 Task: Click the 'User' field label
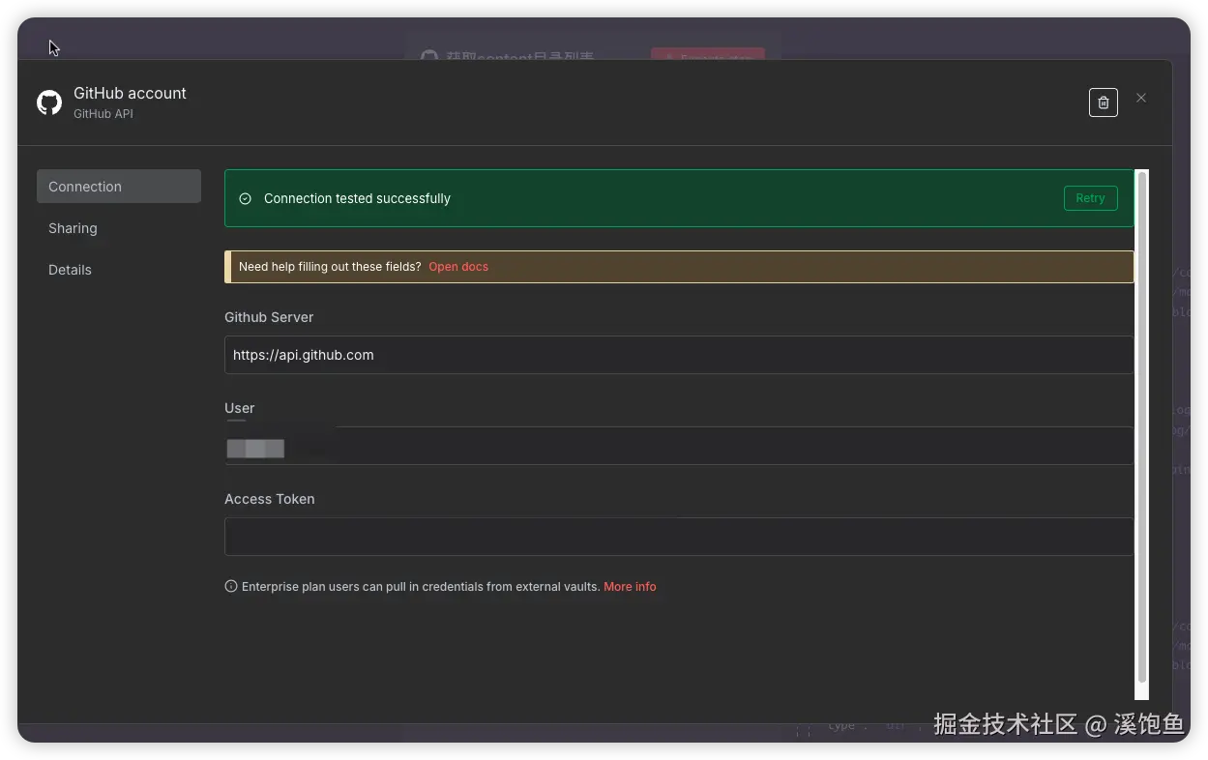click(x=240, y=408)
